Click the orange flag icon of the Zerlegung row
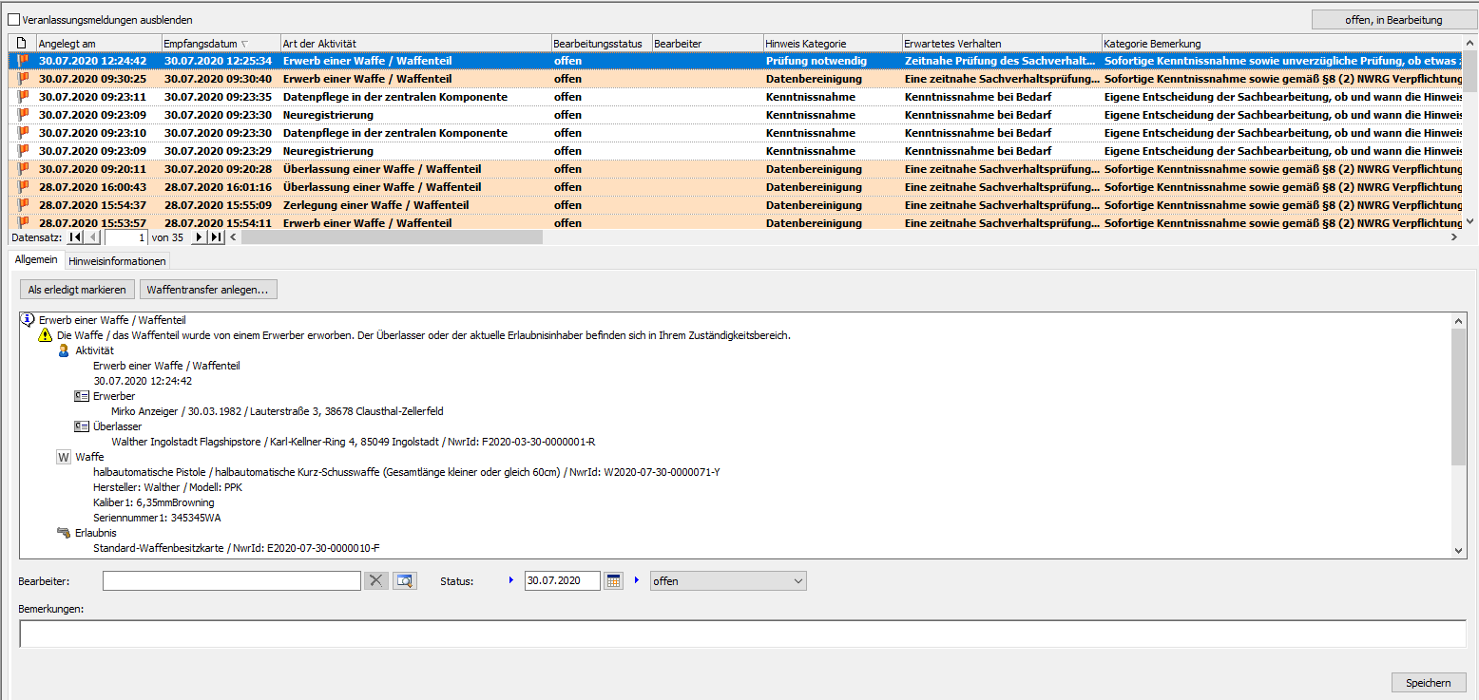This screenshot has height=700, width=1479. (x=22, y=205)
